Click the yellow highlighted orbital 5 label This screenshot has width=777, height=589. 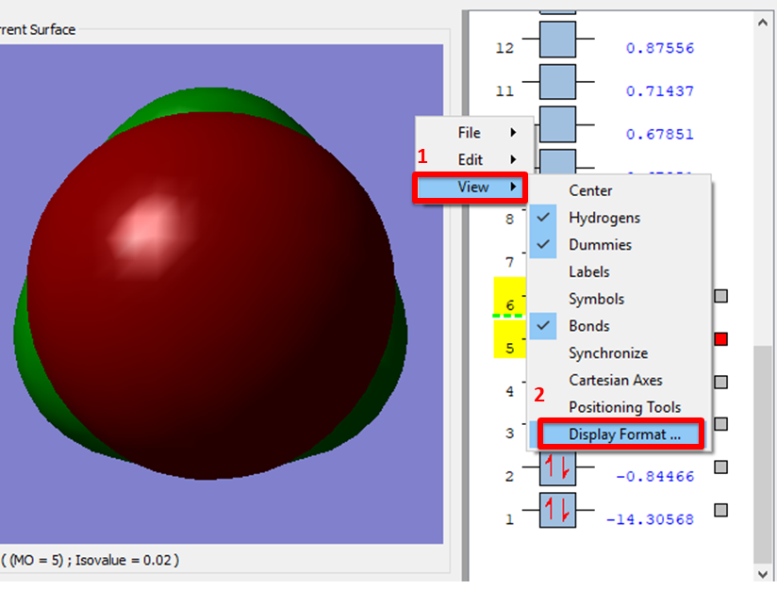509,348
